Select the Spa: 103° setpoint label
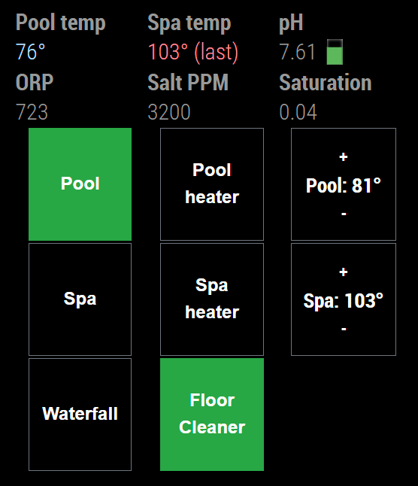This screenshot has width=418, height=486. (343, 301)
